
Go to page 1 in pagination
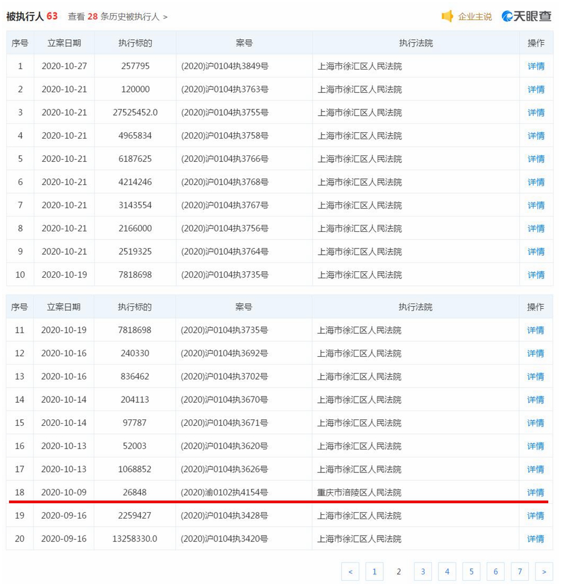375,572
